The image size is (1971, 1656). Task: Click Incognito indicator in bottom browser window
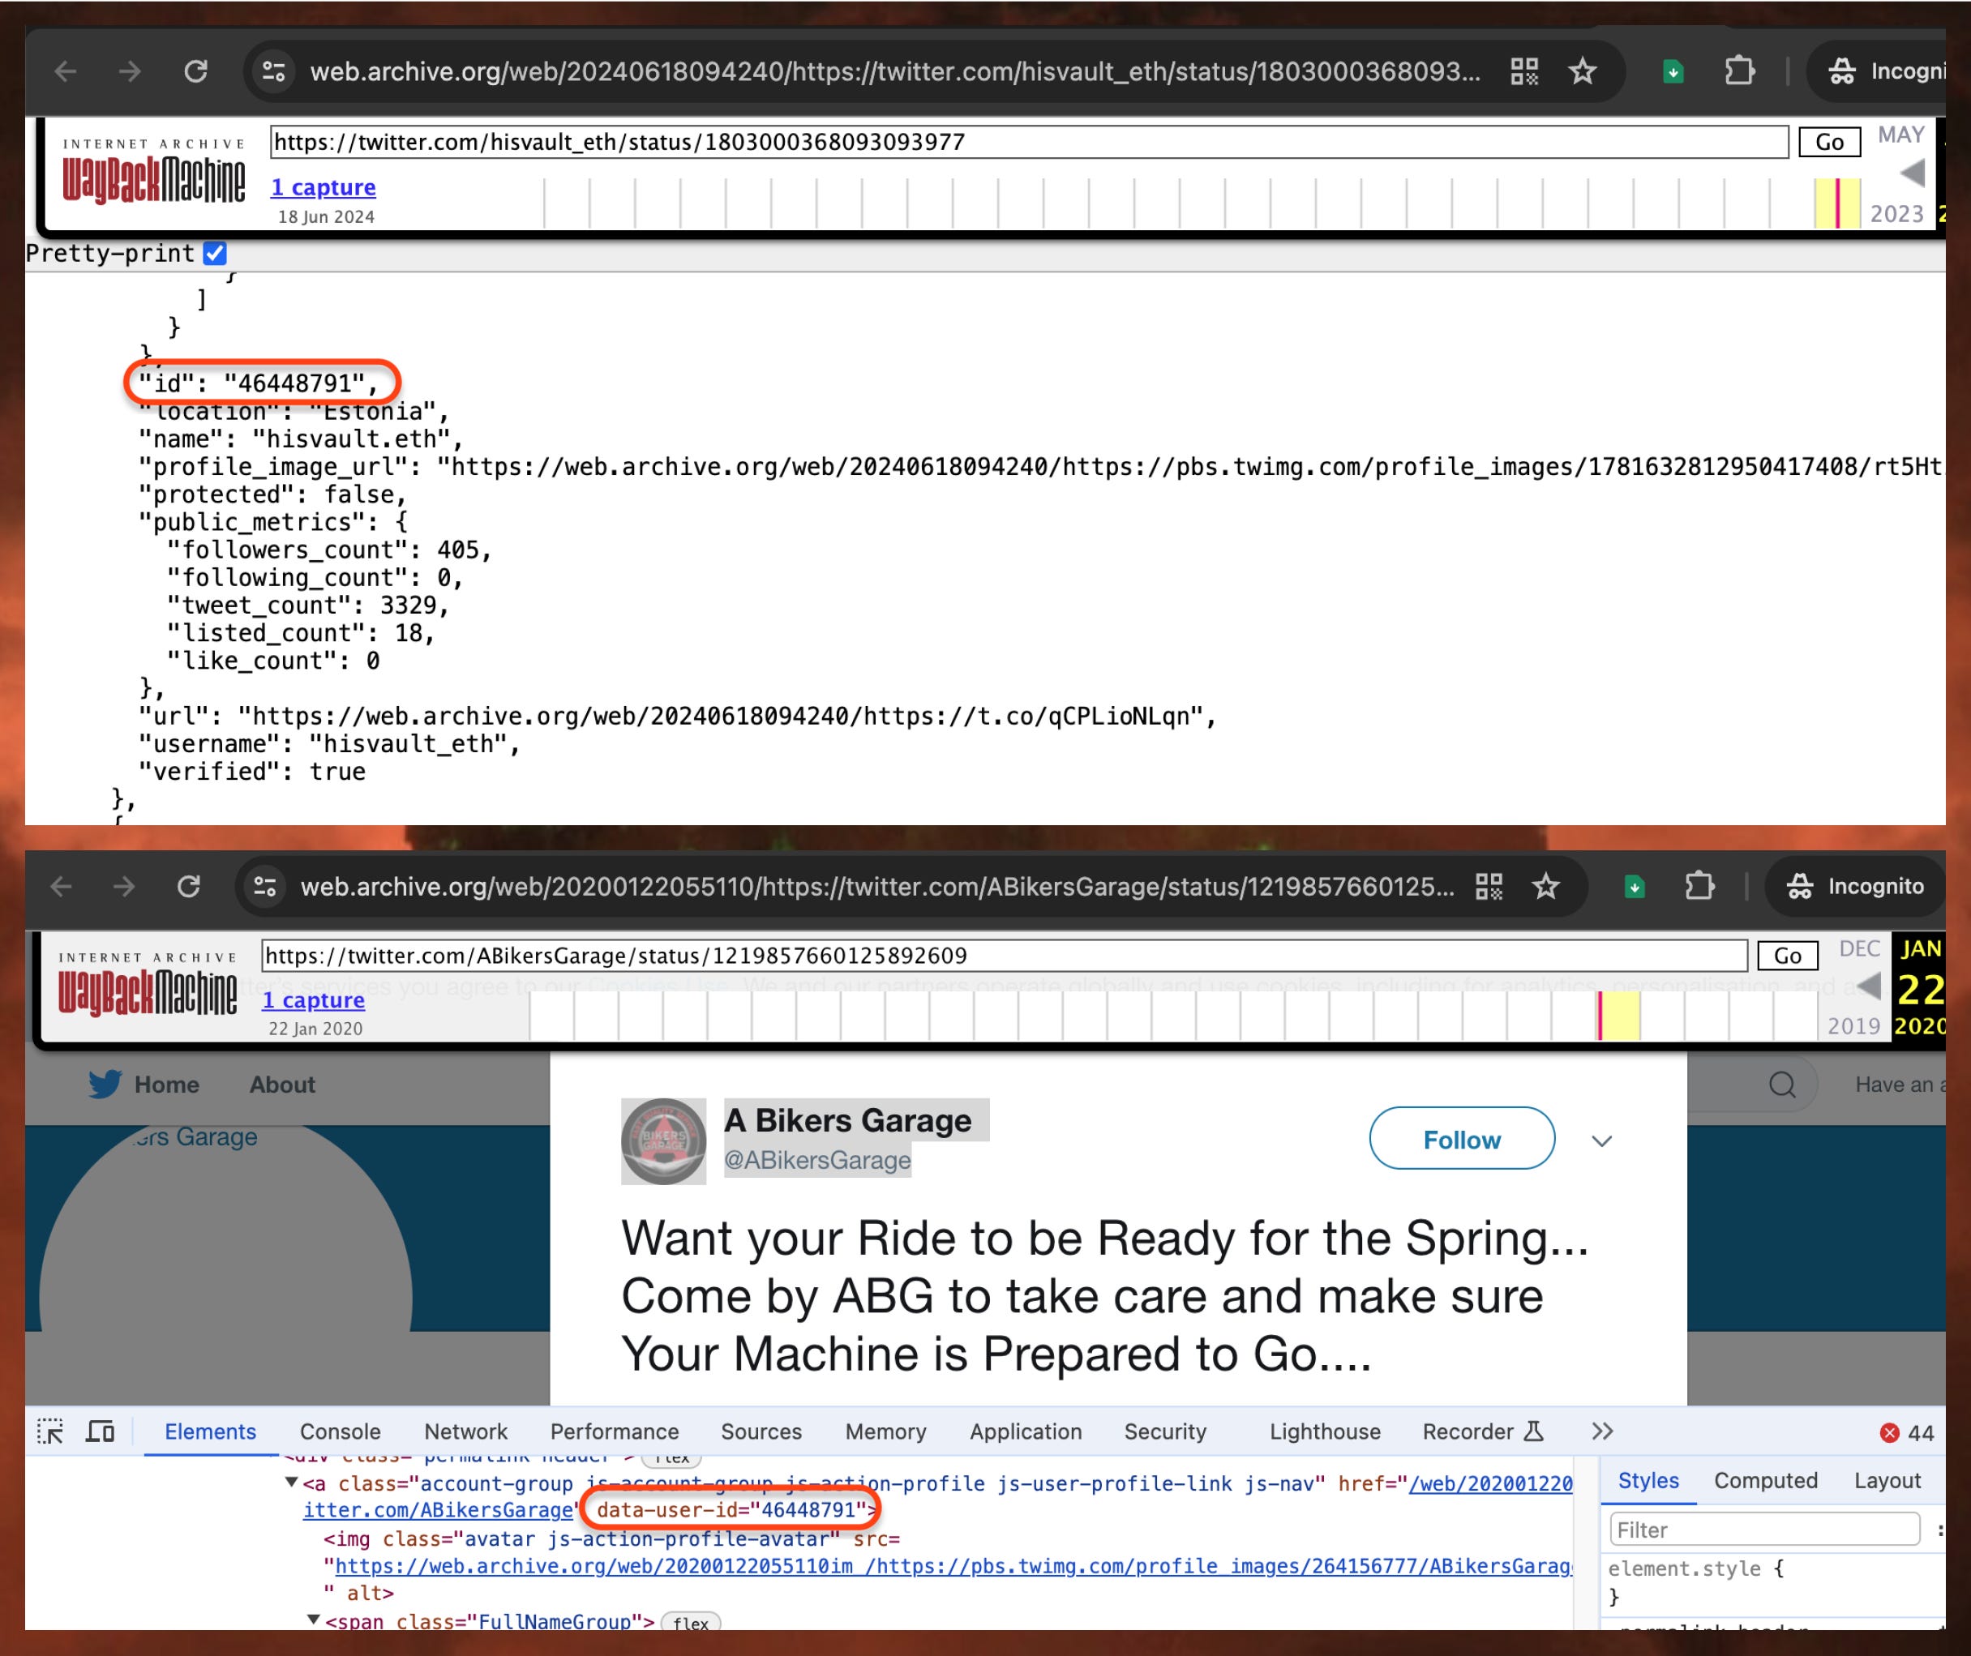coord(1854,886)
